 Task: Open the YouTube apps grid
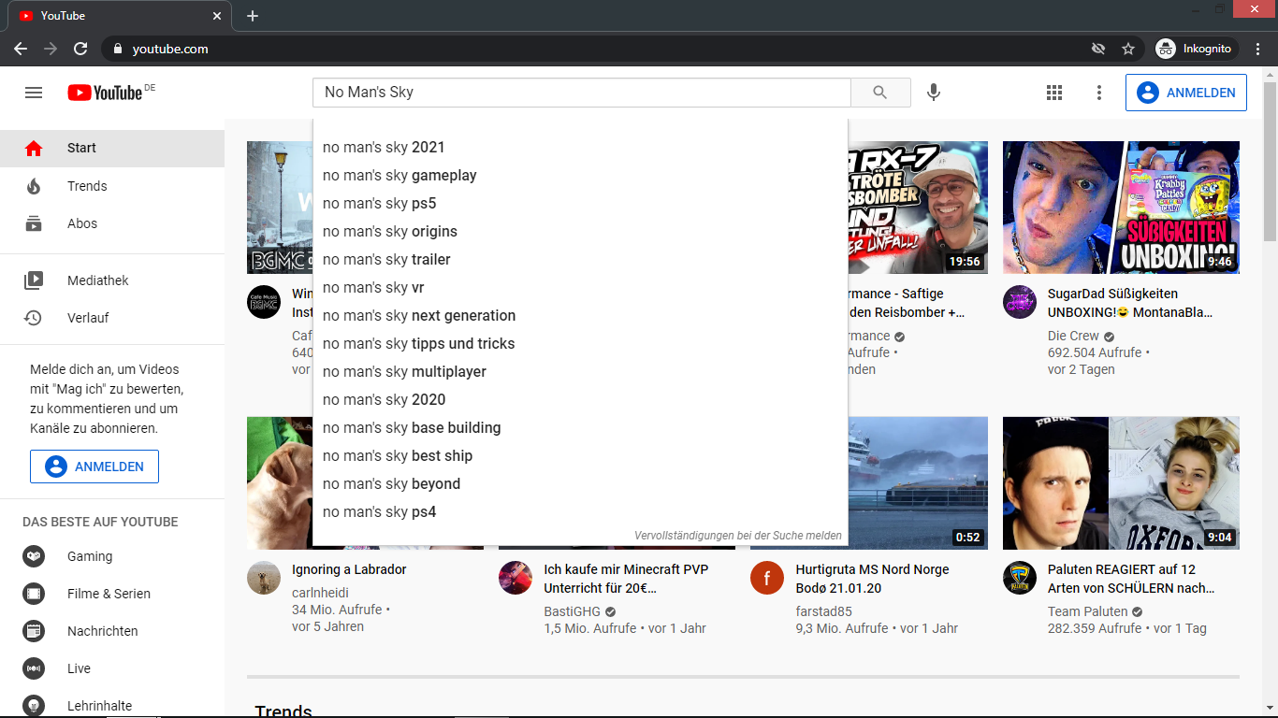[x=1054, y=93]
